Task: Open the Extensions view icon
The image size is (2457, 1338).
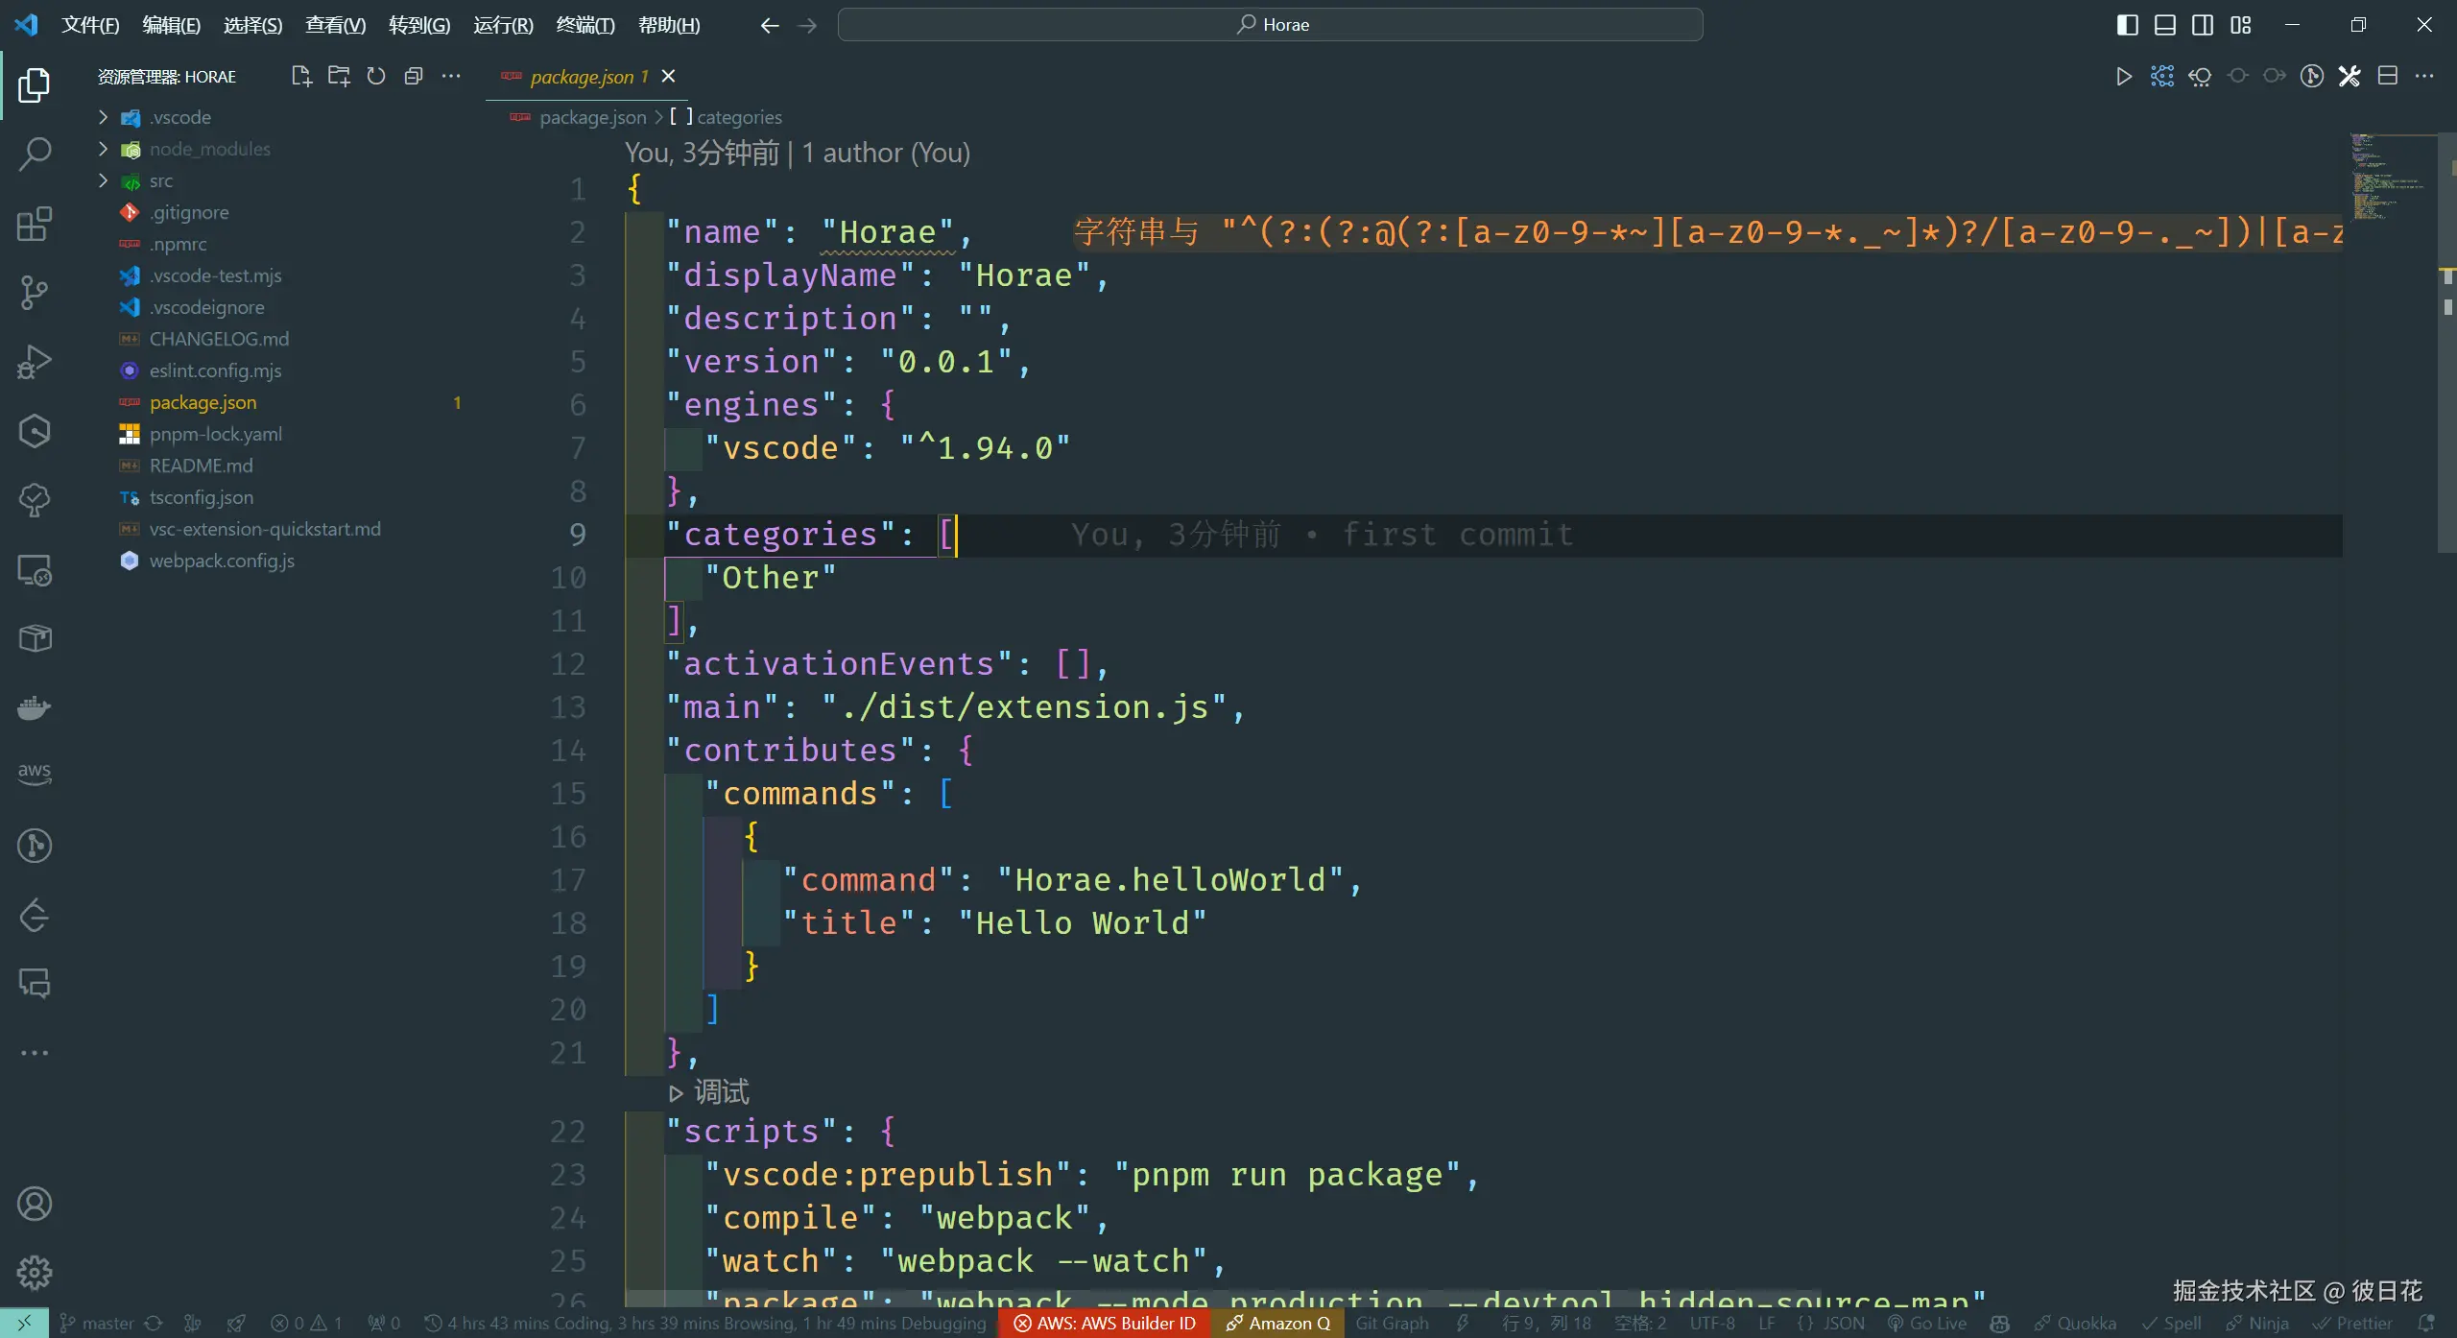Action: tap(35, 225)
